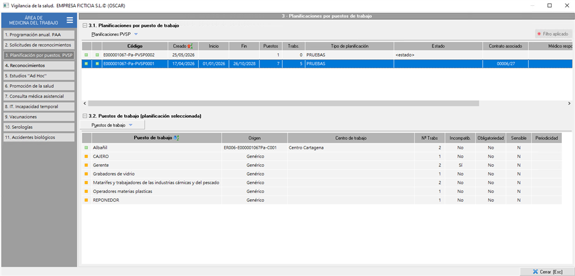575x276 pixels.
Task: Open 9. Vacunaciones section
Action: 39,117
